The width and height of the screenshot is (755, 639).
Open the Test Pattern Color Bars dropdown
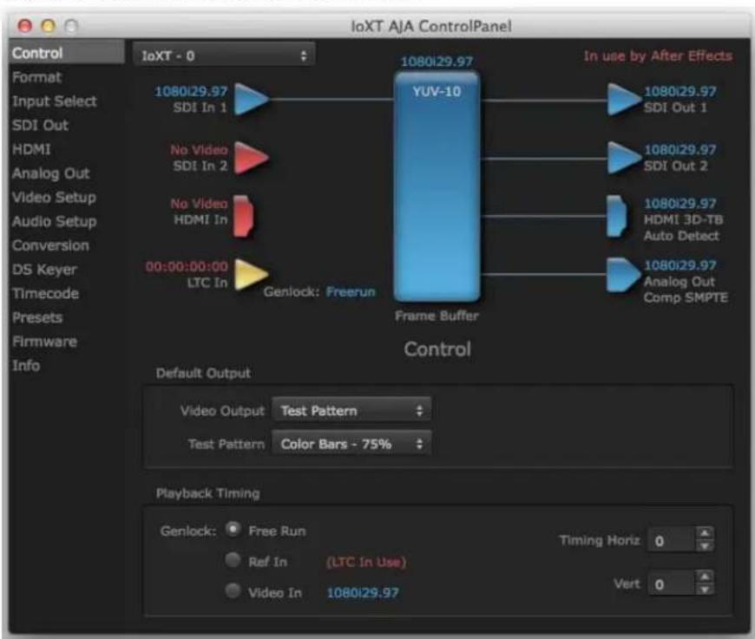[x=351, y=444]
